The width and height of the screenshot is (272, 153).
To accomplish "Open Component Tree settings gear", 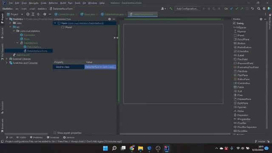I will tap(110, 19).
